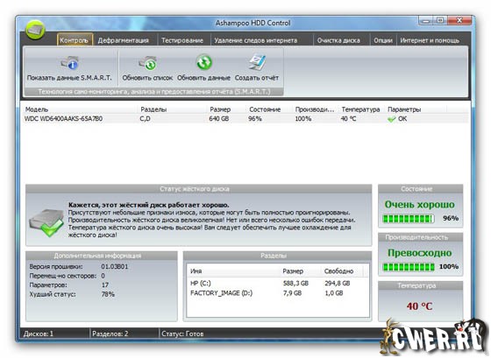Image resolution: width=491 pixels, height=358 pixels.
Task: Click the 294,8 GB free space value
Action: tap(338, 284)
